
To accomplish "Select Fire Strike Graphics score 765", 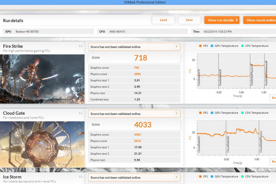I will pos(137,68).
